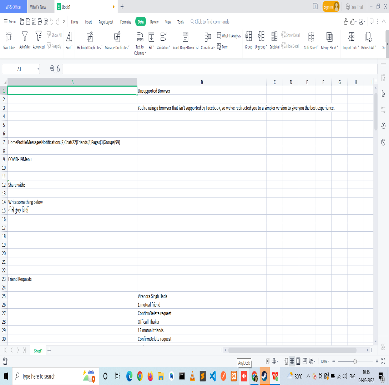389x385 pixels.
Task: Open the Sort dropdown
Action: point(69,41)
